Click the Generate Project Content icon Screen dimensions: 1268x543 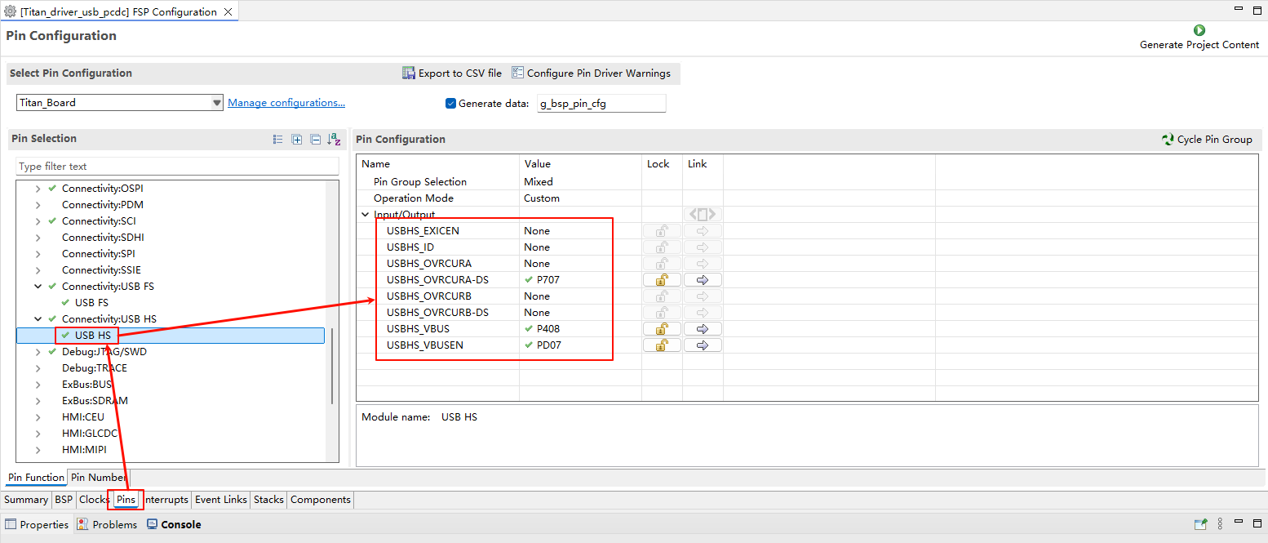pos(1199,30)
